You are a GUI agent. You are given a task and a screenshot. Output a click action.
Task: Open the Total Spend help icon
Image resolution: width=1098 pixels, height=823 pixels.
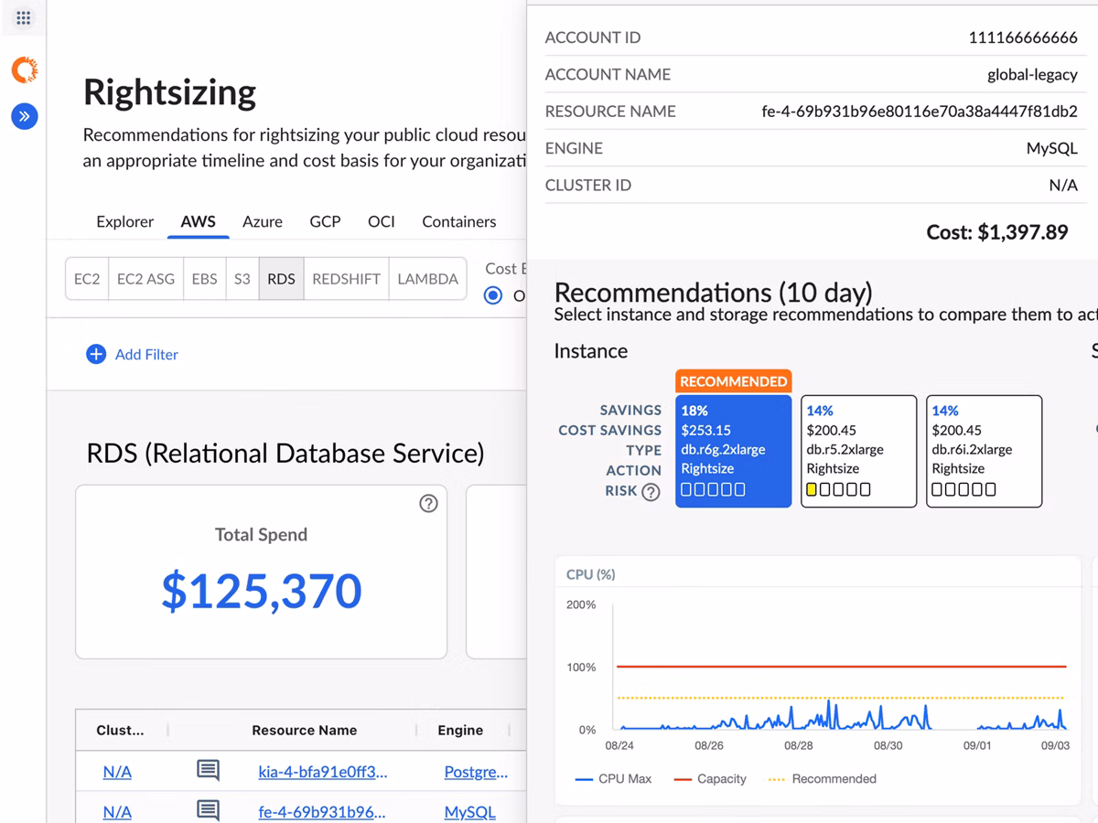pos(428,503)
